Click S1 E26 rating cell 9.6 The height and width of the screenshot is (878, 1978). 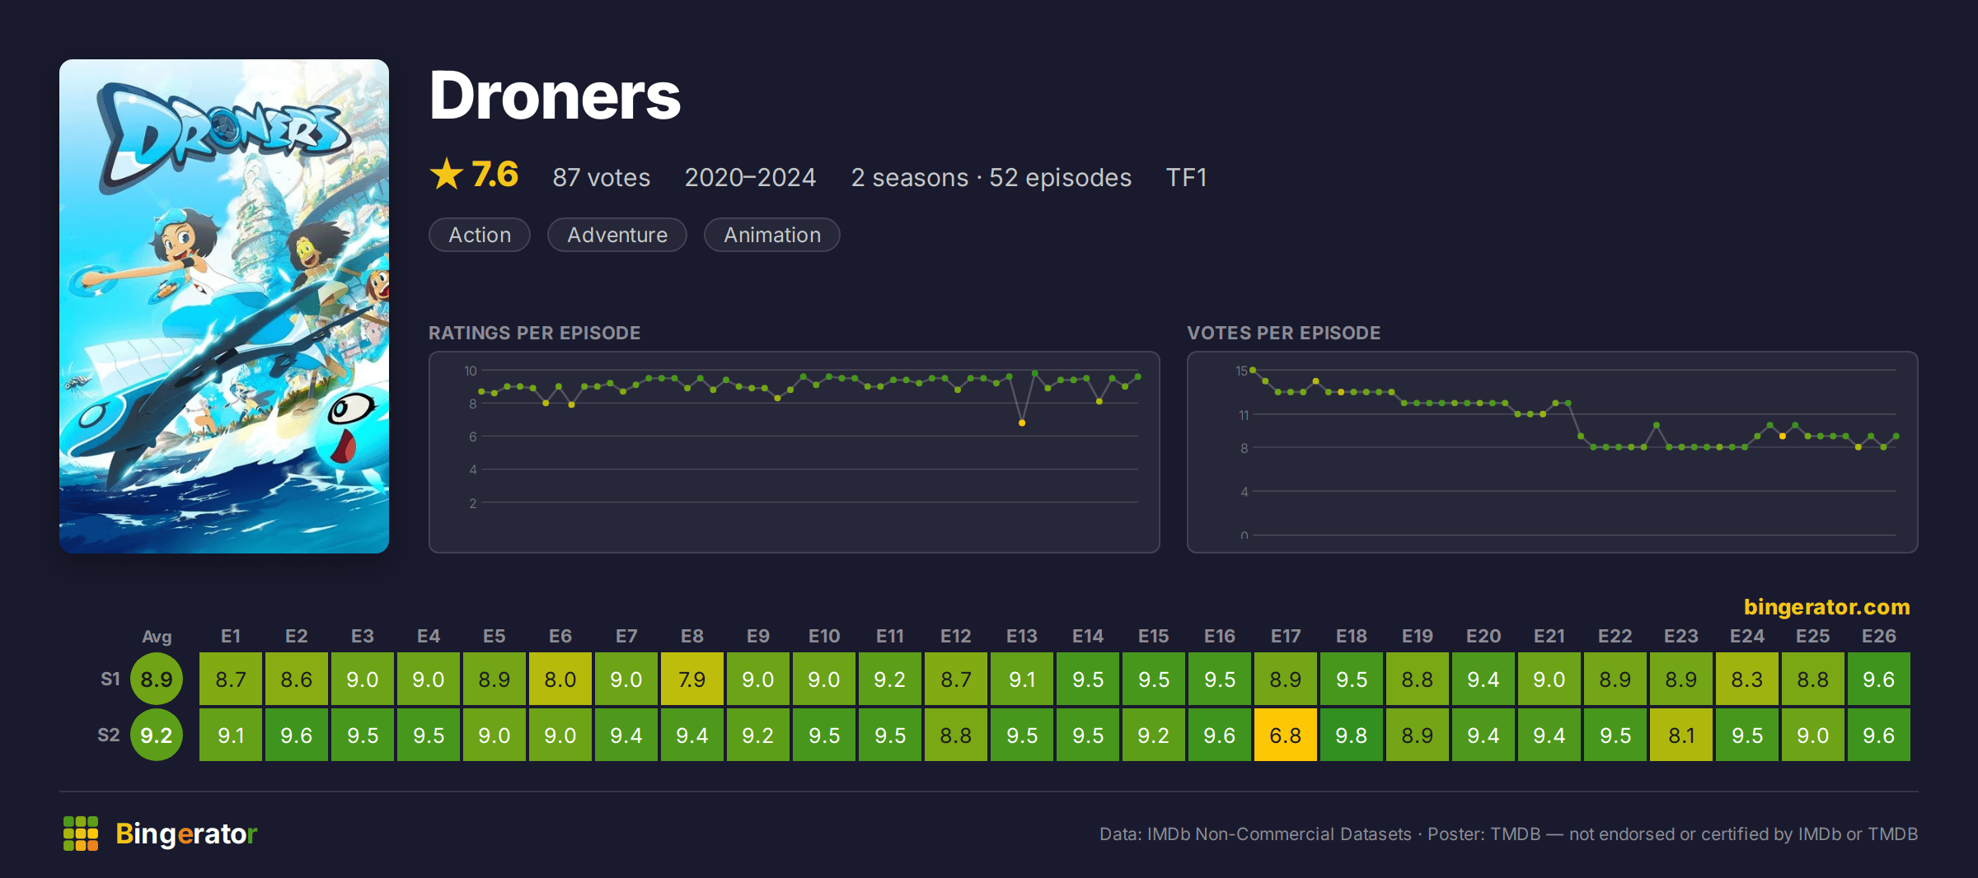(x=1879, y=680)
